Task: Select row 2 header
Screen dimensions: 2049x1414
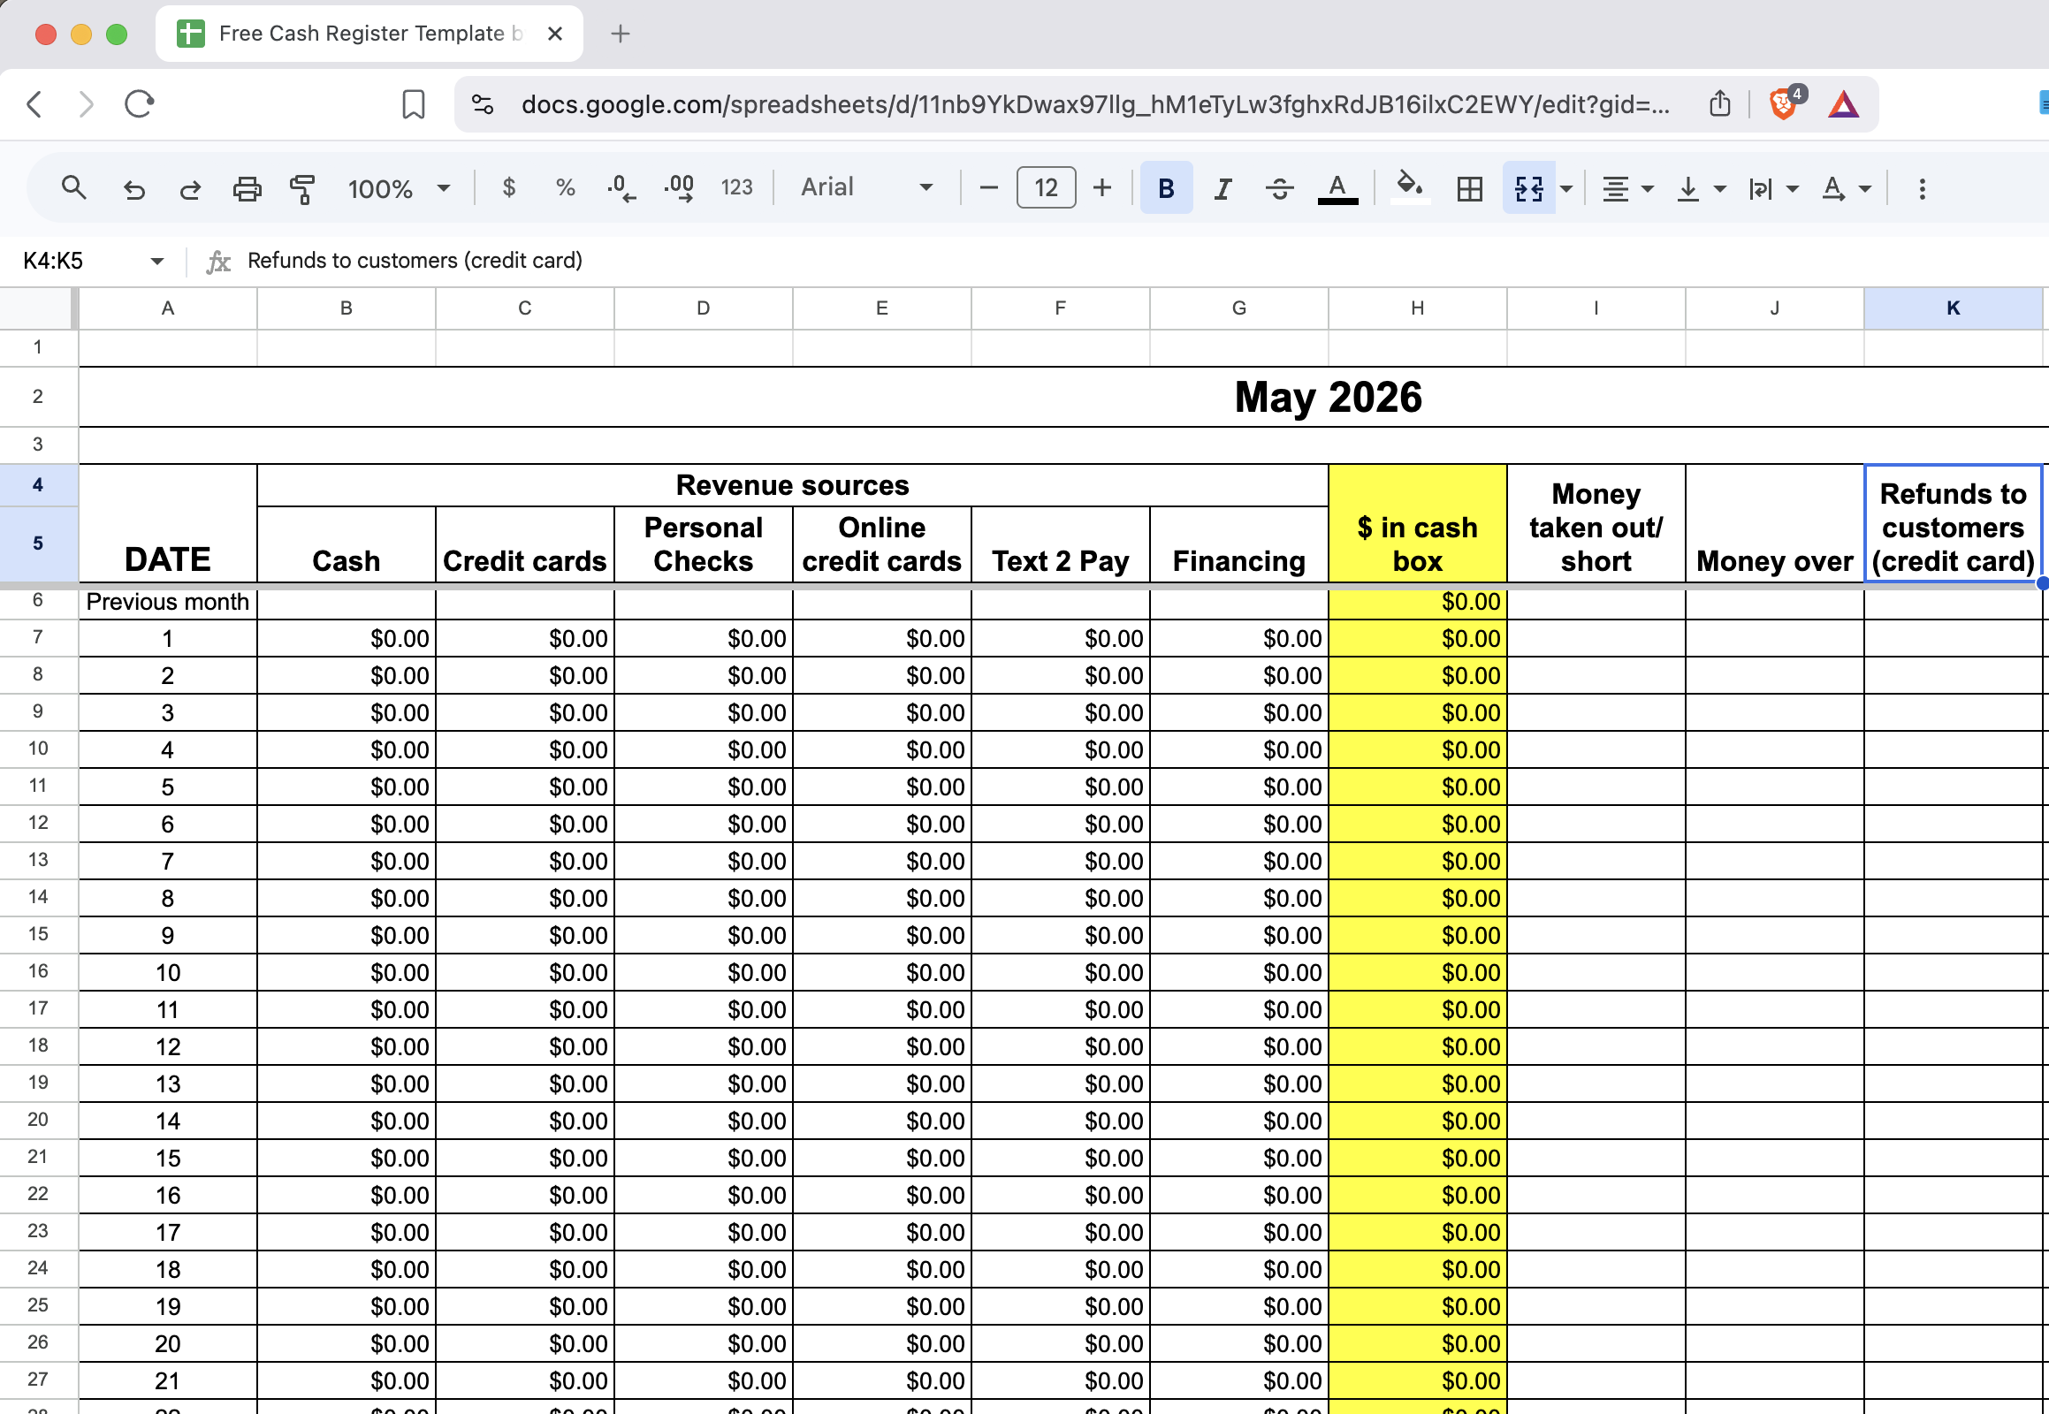Action: pyautogui.click(x=38, y=396)
